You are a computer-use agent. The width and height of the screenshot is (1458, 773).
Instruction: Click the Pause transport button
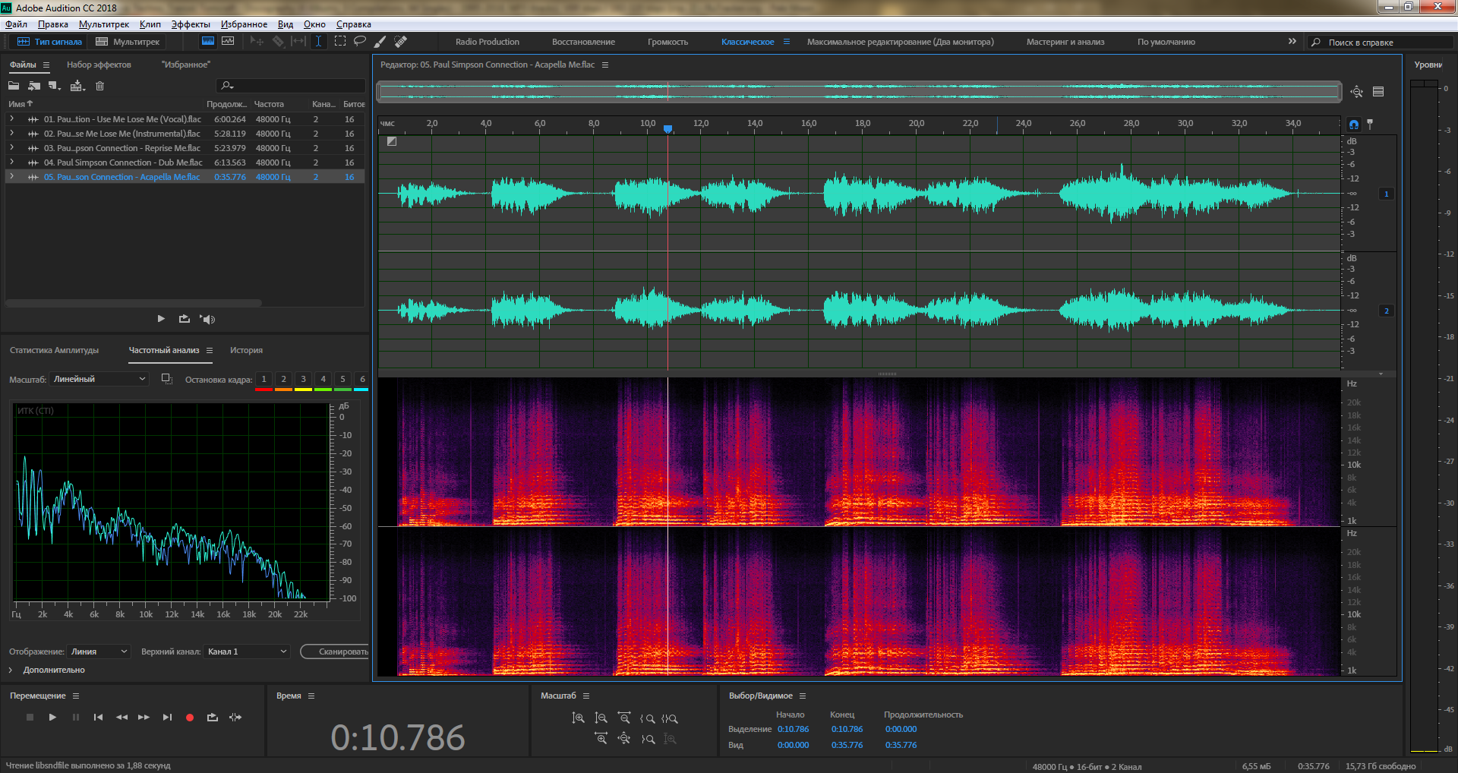pos(76,717)
